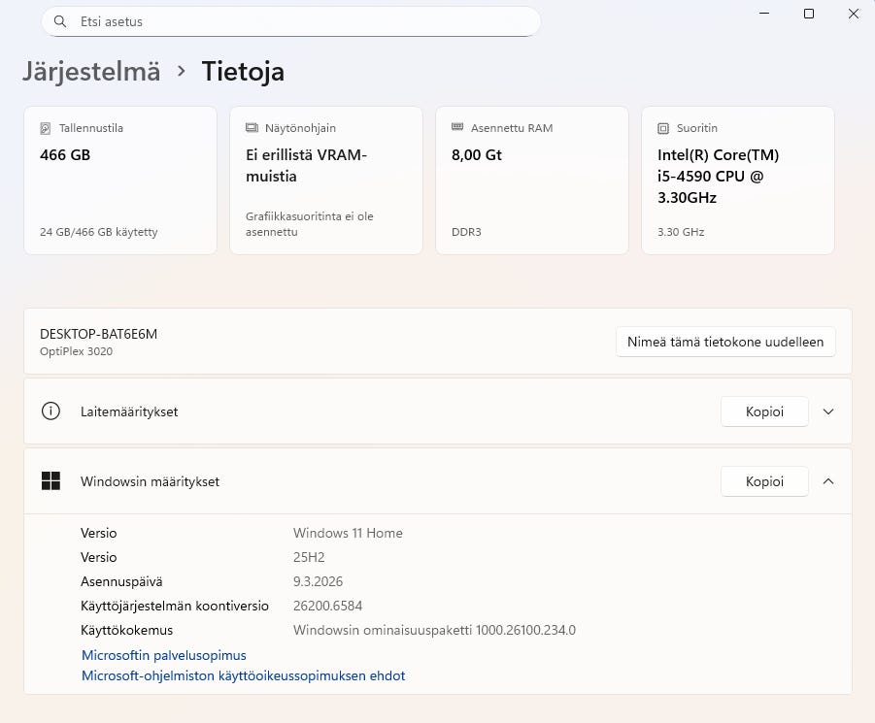Click the Näytönohjain display adapter icon
This screenshot has width=875, height=723.
point(252,128)
